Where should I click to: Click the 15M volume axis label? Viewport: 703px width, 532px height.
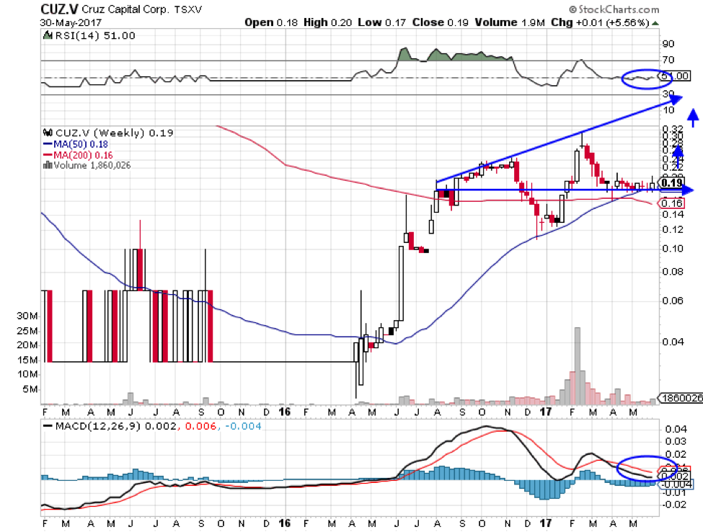(27, 360)
